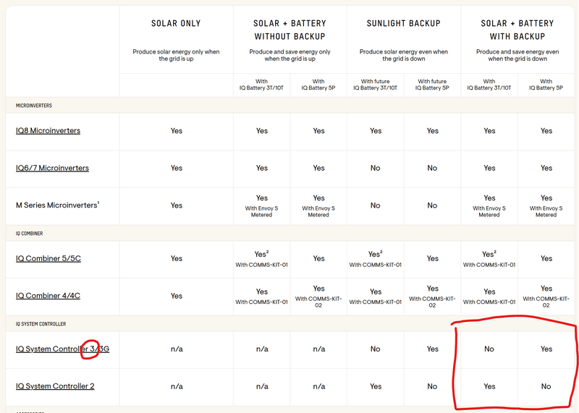Click 'With IQ Battery 3T/10T' under Without Backup
Screen dimensions: 579x413
click(x=261, y=85)
